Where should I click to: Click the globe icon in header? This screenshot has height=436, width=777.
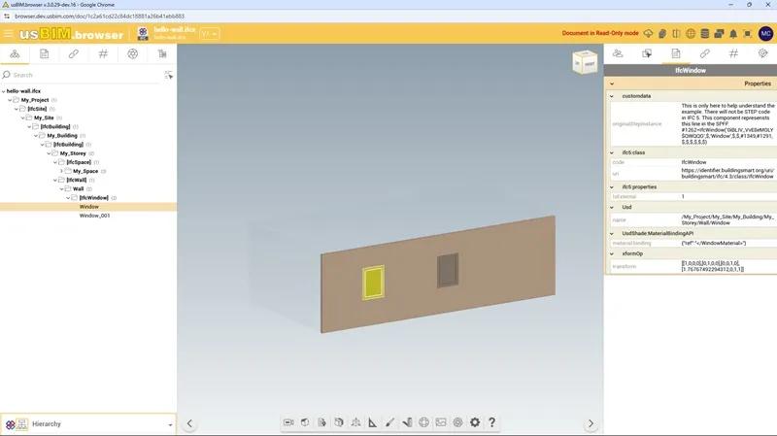[x=691, y=34]
